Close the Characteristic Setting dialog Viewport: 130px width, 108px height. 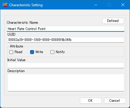123,5
